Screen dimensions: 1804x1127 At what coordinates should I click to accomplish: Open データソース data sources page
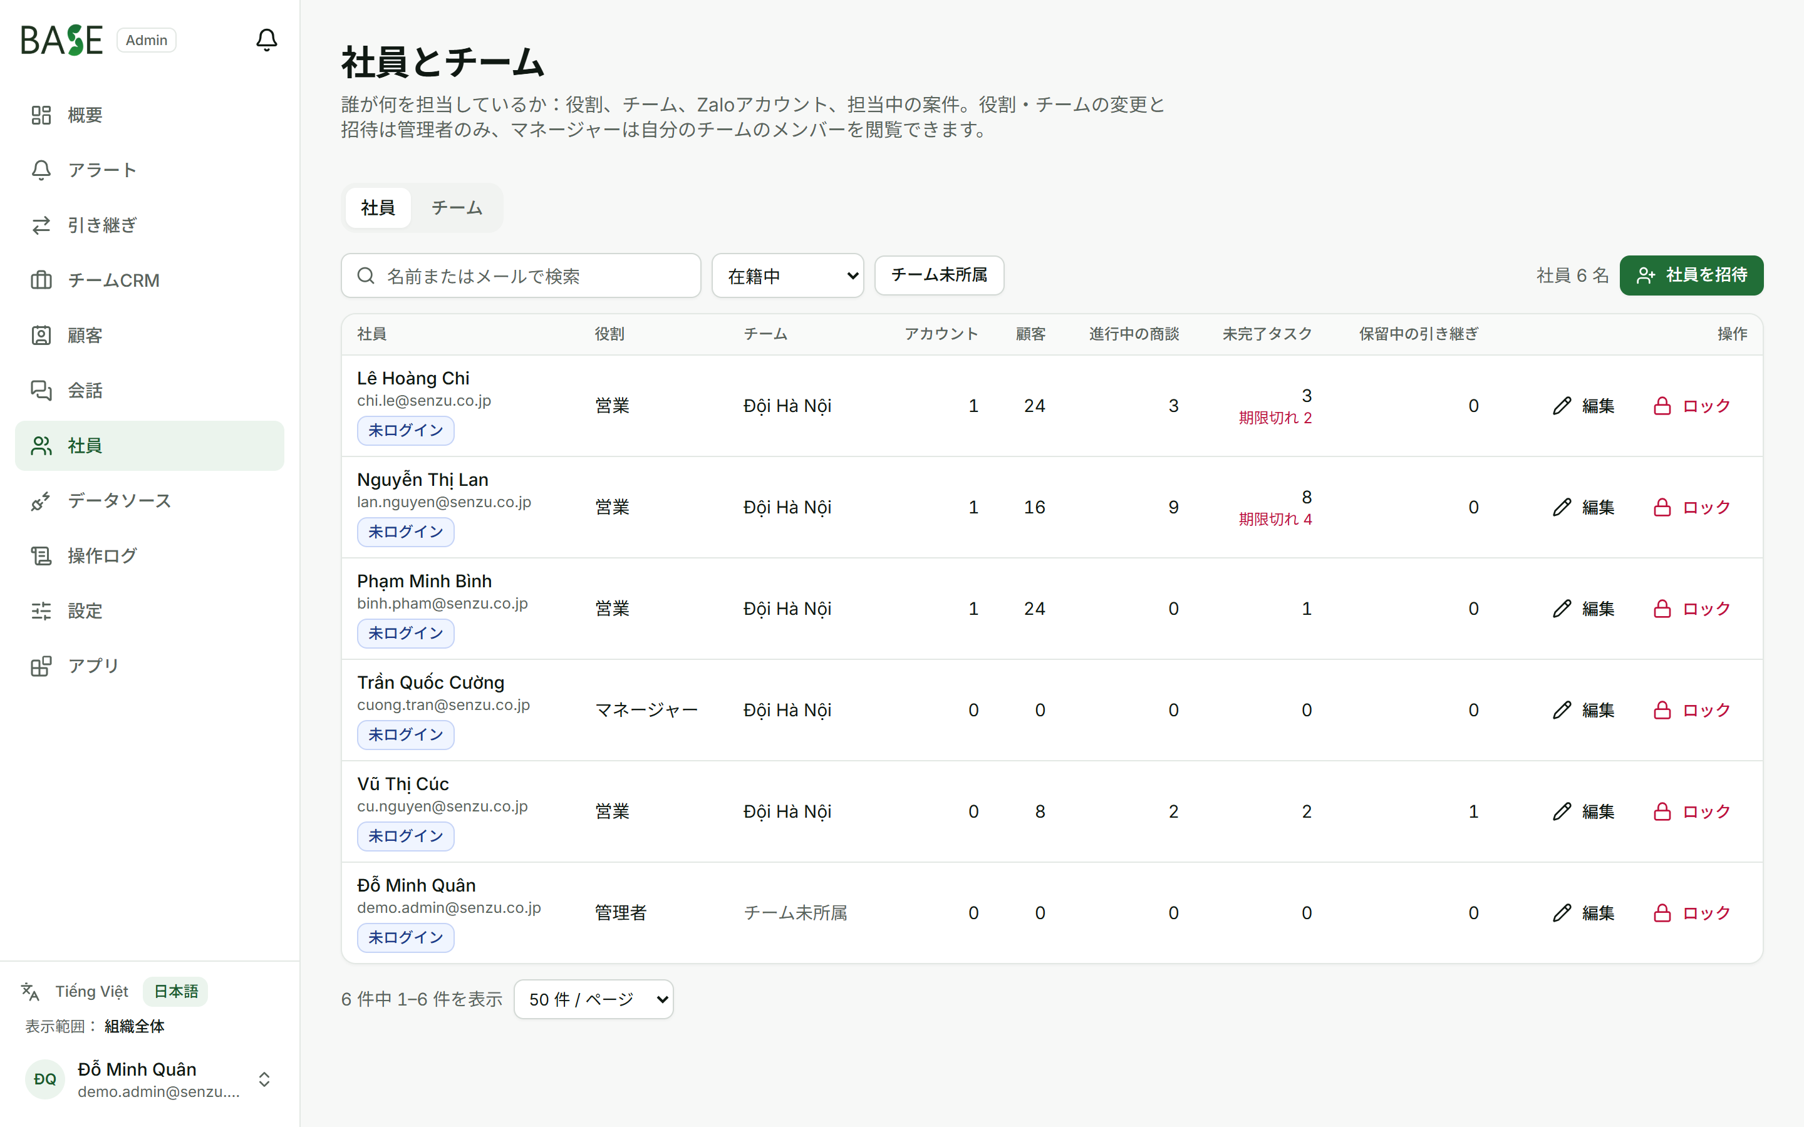[149, 501]
